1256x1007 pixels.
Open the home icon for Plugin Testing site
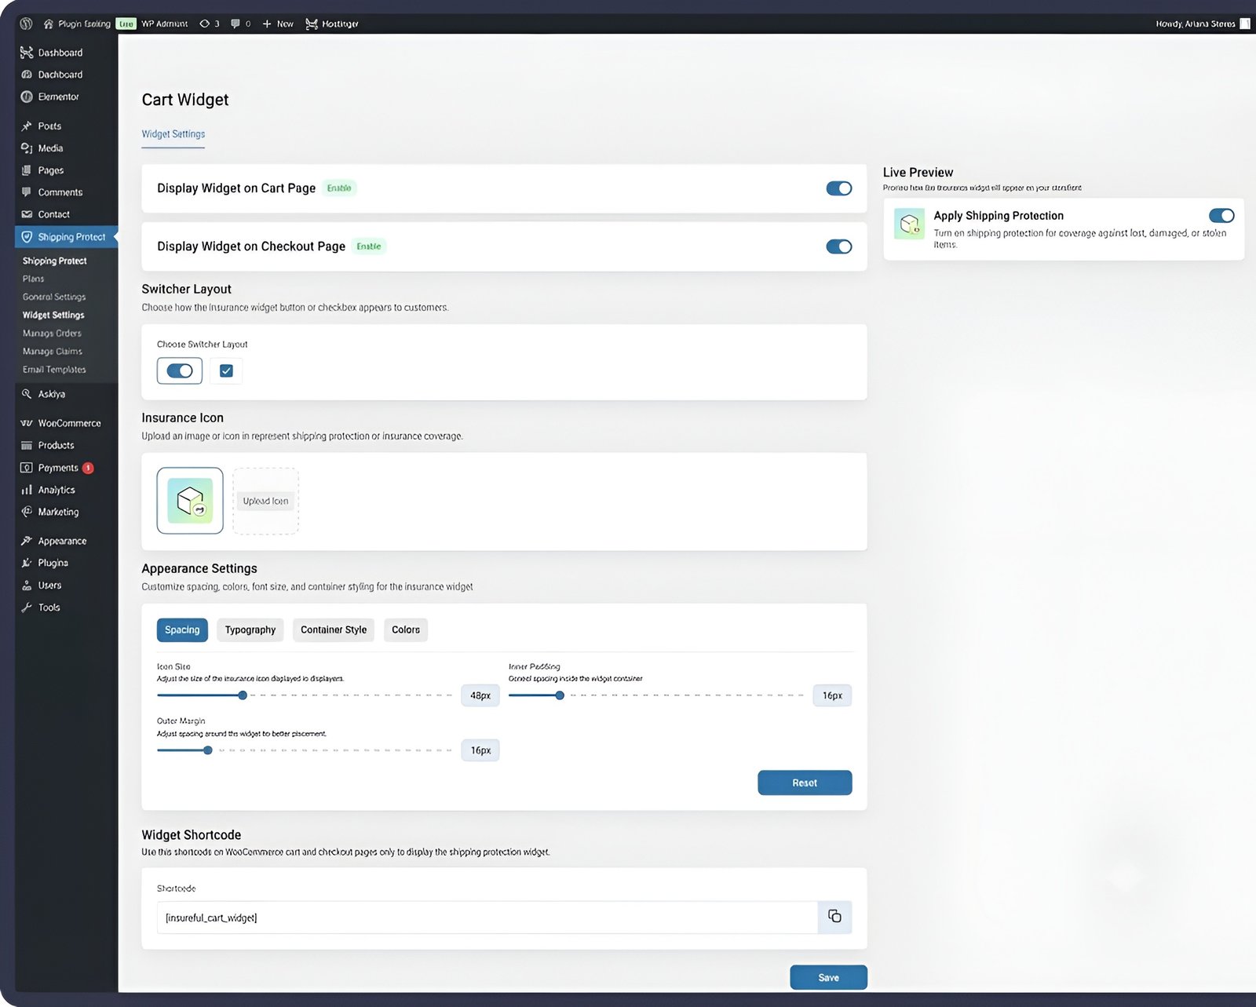tap(49, 24)
